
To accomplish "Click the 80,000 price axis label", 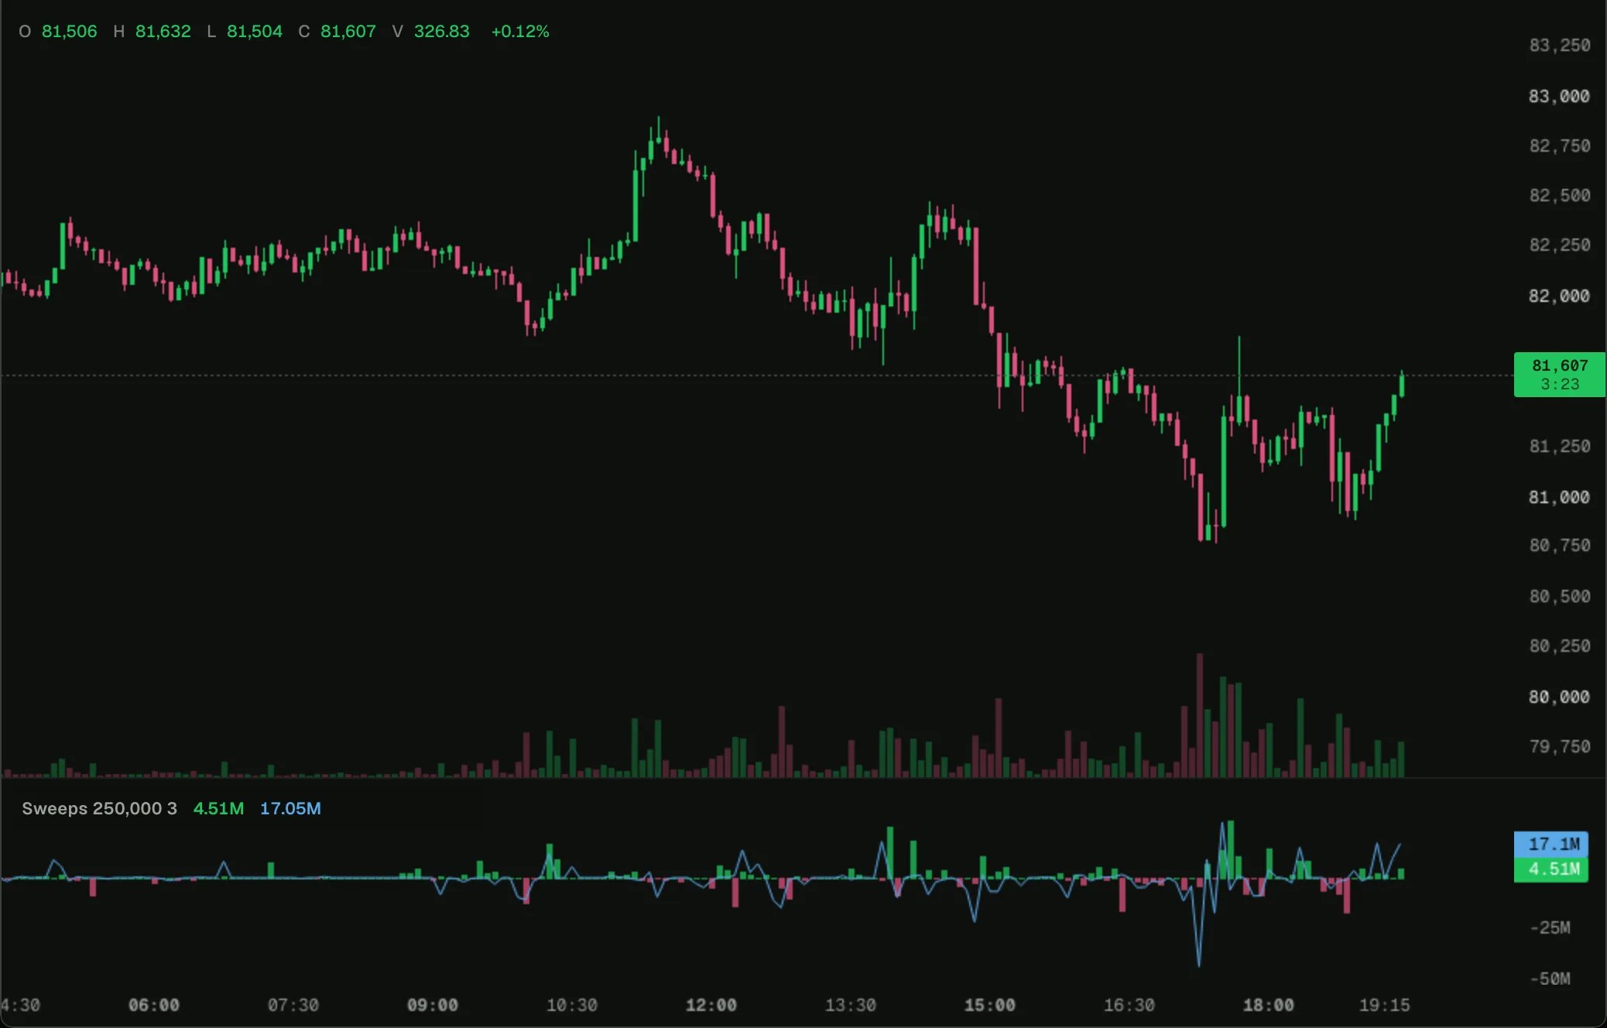I will (x=1559, y=697).
